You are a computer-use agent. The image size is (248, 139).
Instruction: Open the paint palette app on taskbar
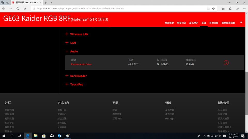pos(67,136)
